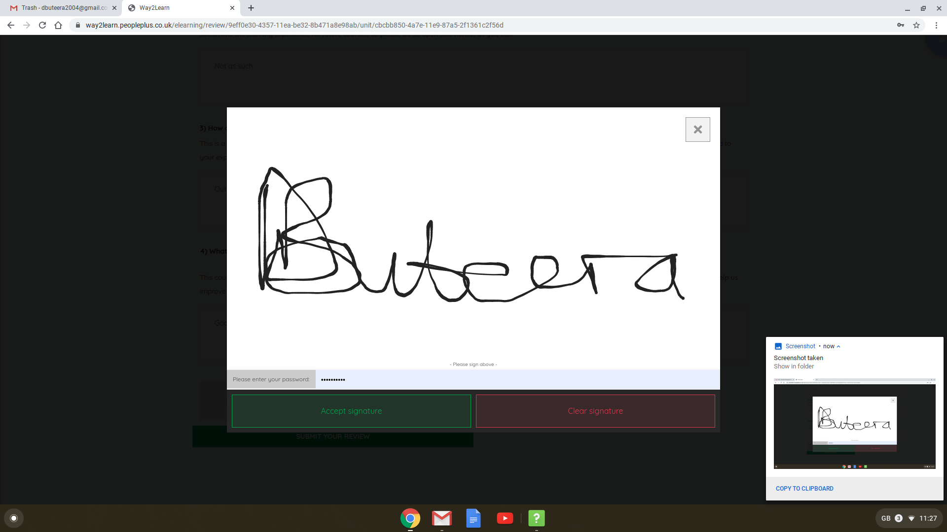Open the app launcher circle
Image resolution: width=947 pixels, height=532 pixels.
tap(14, 518)
